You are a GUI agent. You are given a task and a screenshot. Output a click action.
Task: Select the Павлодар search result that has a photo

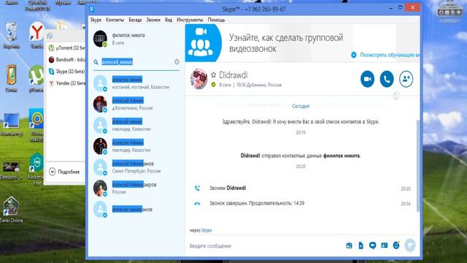136,146
